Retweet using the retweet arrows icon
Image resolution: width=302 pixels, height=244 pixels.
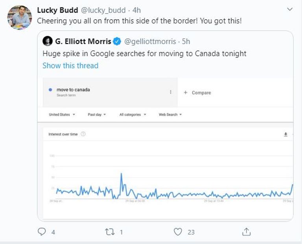click(x=110, y=232)
